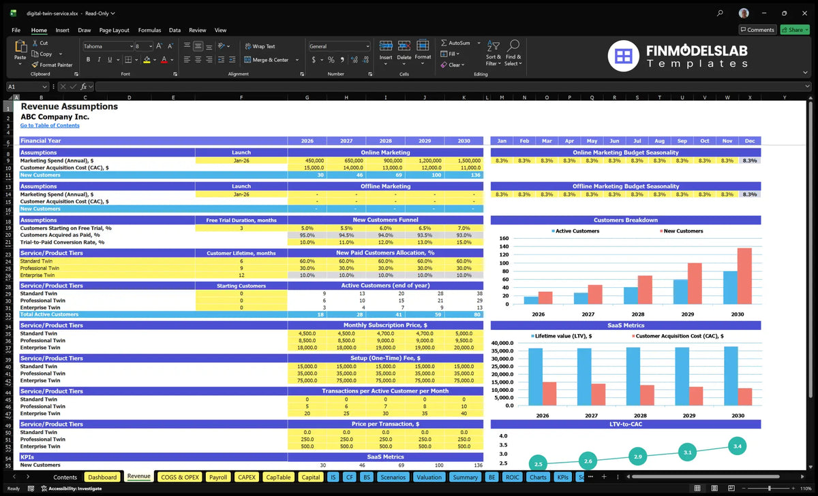Click the Insert Function fx icon
The image size is (818, 496).
click(x=85, y=86)
